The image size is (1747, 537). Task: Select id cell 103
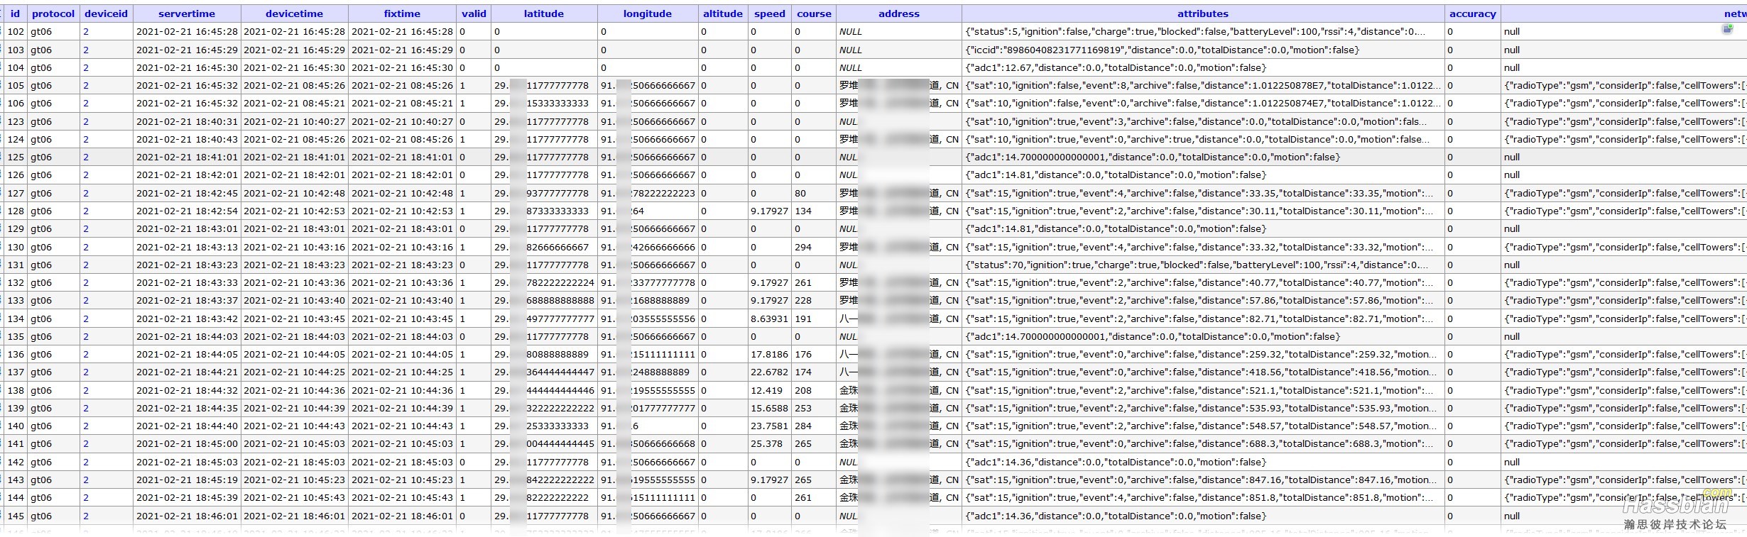click(x=16, y=50)
